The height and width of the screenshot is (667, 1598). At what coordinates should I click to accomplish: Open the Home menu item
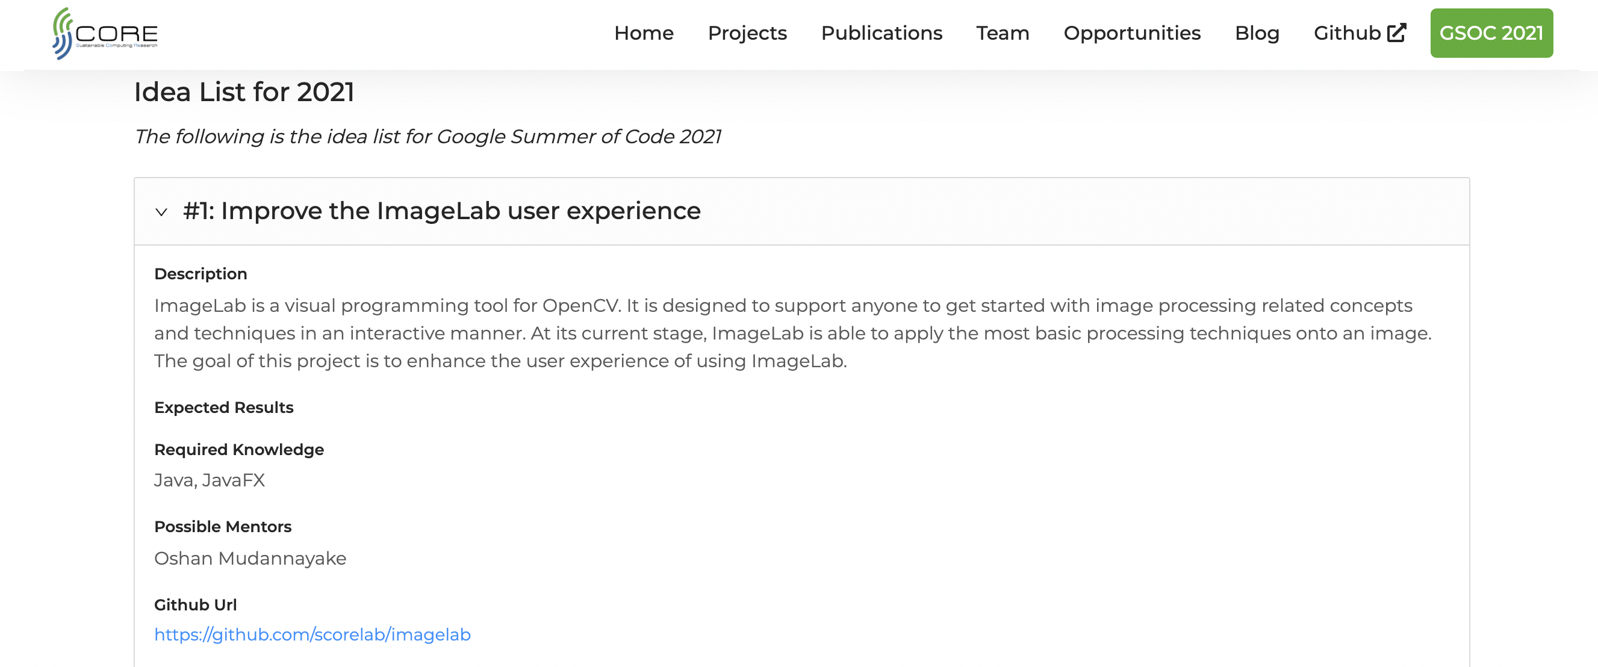point(643,33)
